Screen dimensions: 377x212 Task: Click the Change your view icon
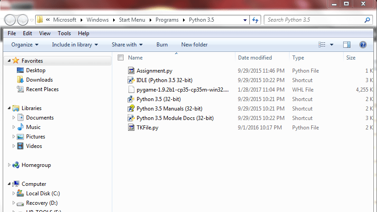pos(322,45)
